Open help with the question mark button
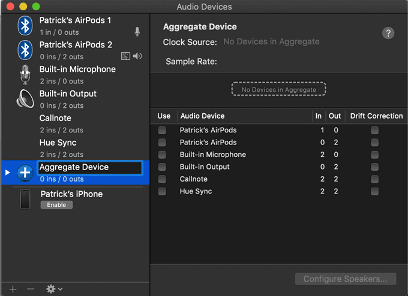The height and width of the screenshot is (296, 408). point(388,34)
